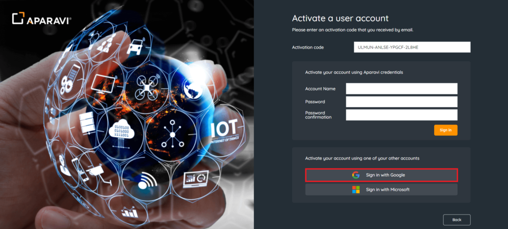Select the Password input box
508x229 pixels.
pos(401,102)
